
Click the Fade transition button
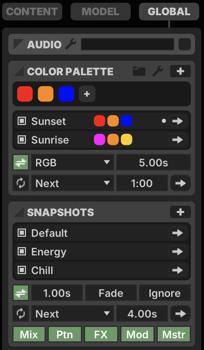click(x=111, y=293)
